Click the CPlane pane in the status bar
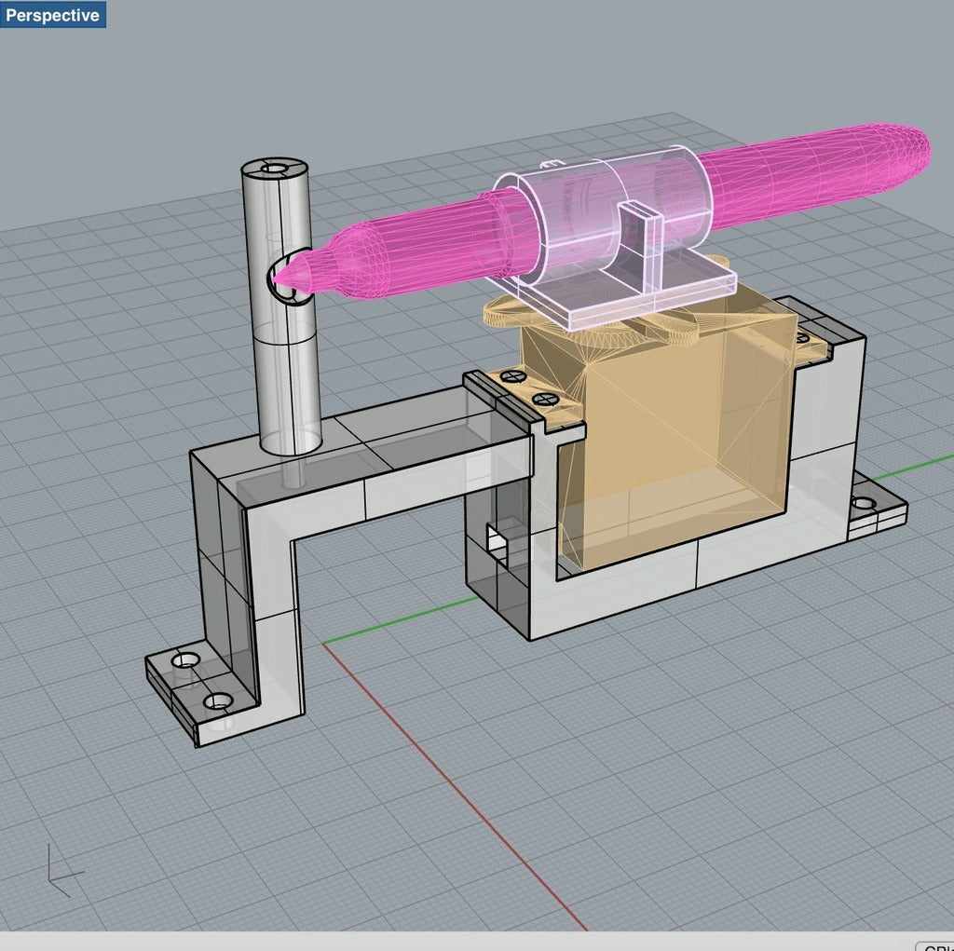This screenshot has height=951, width=954. [936, 944]
